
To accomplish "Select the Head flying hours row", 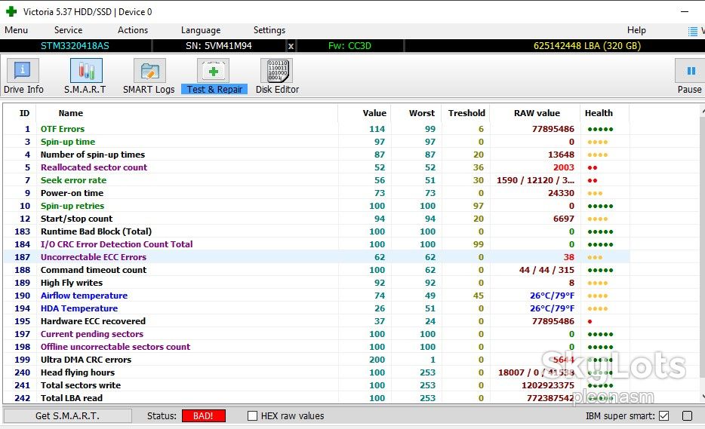I will (x=316, y=372).
